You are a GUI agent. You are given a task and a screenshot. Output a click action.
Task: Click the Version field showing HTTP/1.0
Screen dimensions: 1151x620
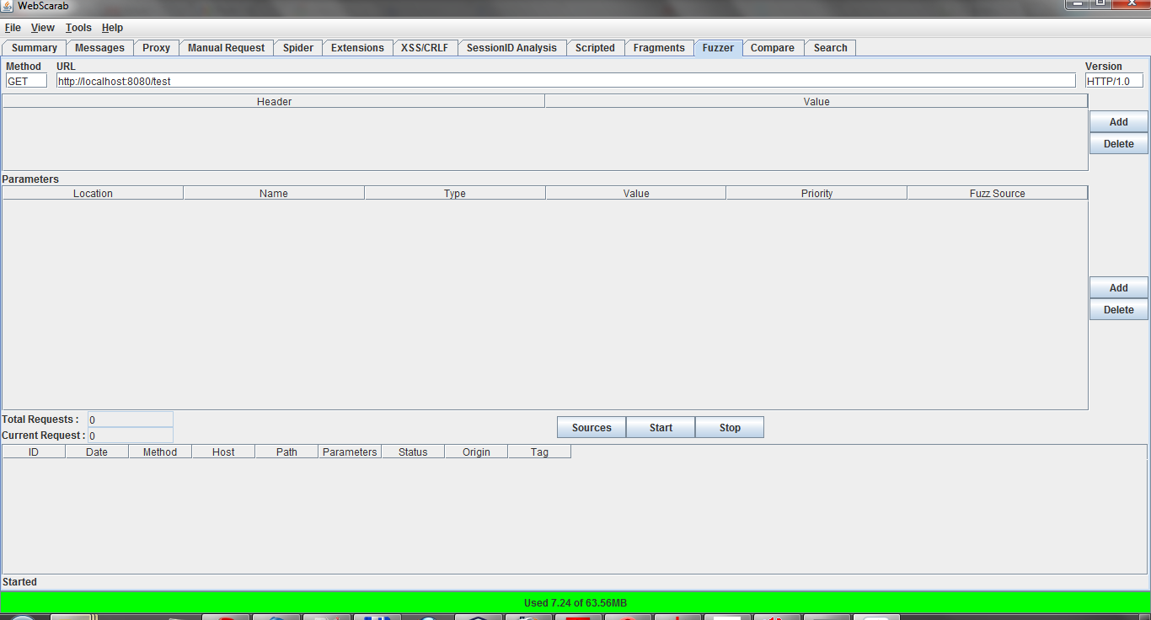click(x=1114, y=81)
